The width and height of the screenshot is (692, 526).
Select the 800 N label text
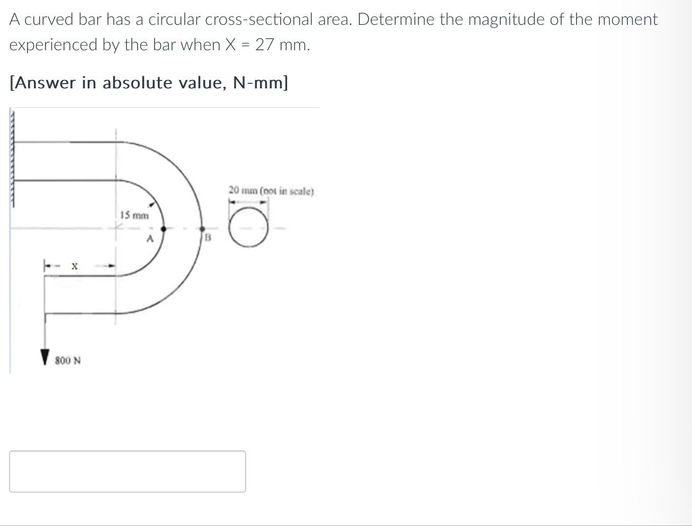[x=68, y=360]
